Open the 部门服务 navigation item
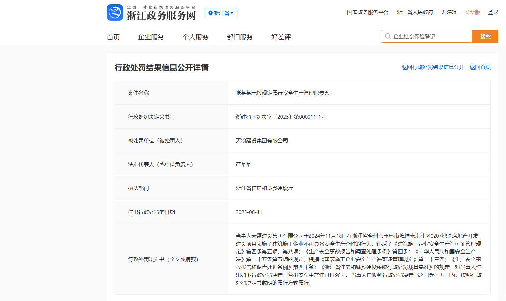Screen dimensions: 506x301 (240, 37)
